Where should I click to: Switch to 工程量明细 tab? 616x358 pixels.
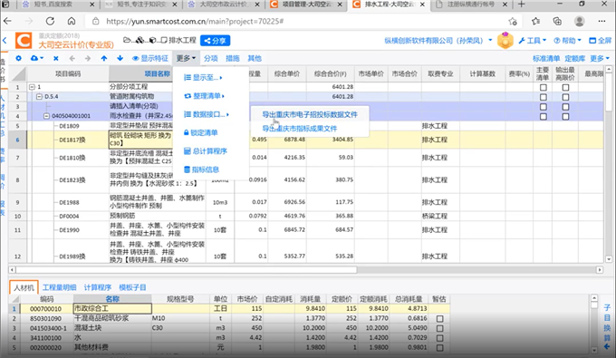(59, 287)
